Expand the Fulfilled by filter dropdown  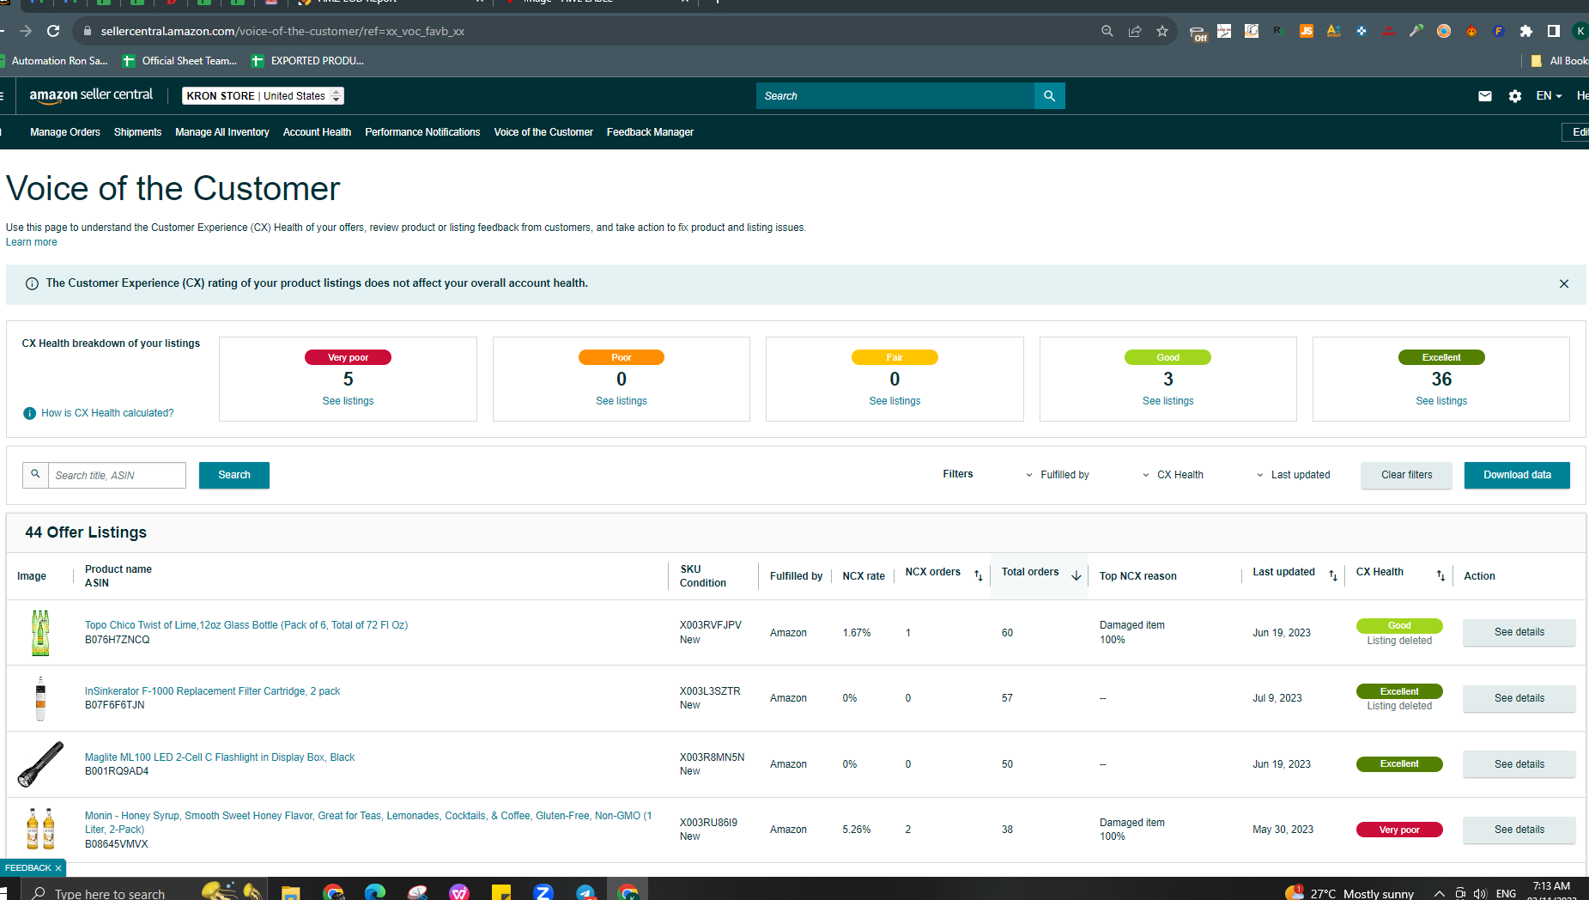coord(1057,475)
